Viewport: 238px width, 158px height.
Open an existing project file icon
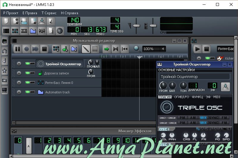coord(24,21)
